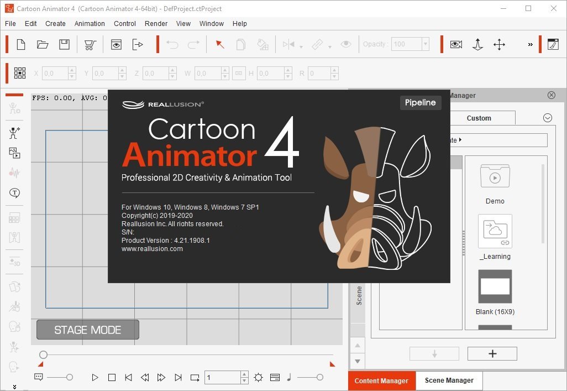Toggle the timeline panel icon
567x391 pixels.
(275, 378)
